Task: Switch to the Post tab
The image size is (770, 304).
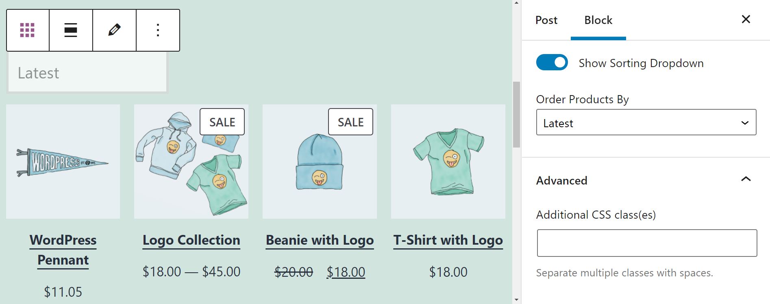Action: (x=546, y=20)
